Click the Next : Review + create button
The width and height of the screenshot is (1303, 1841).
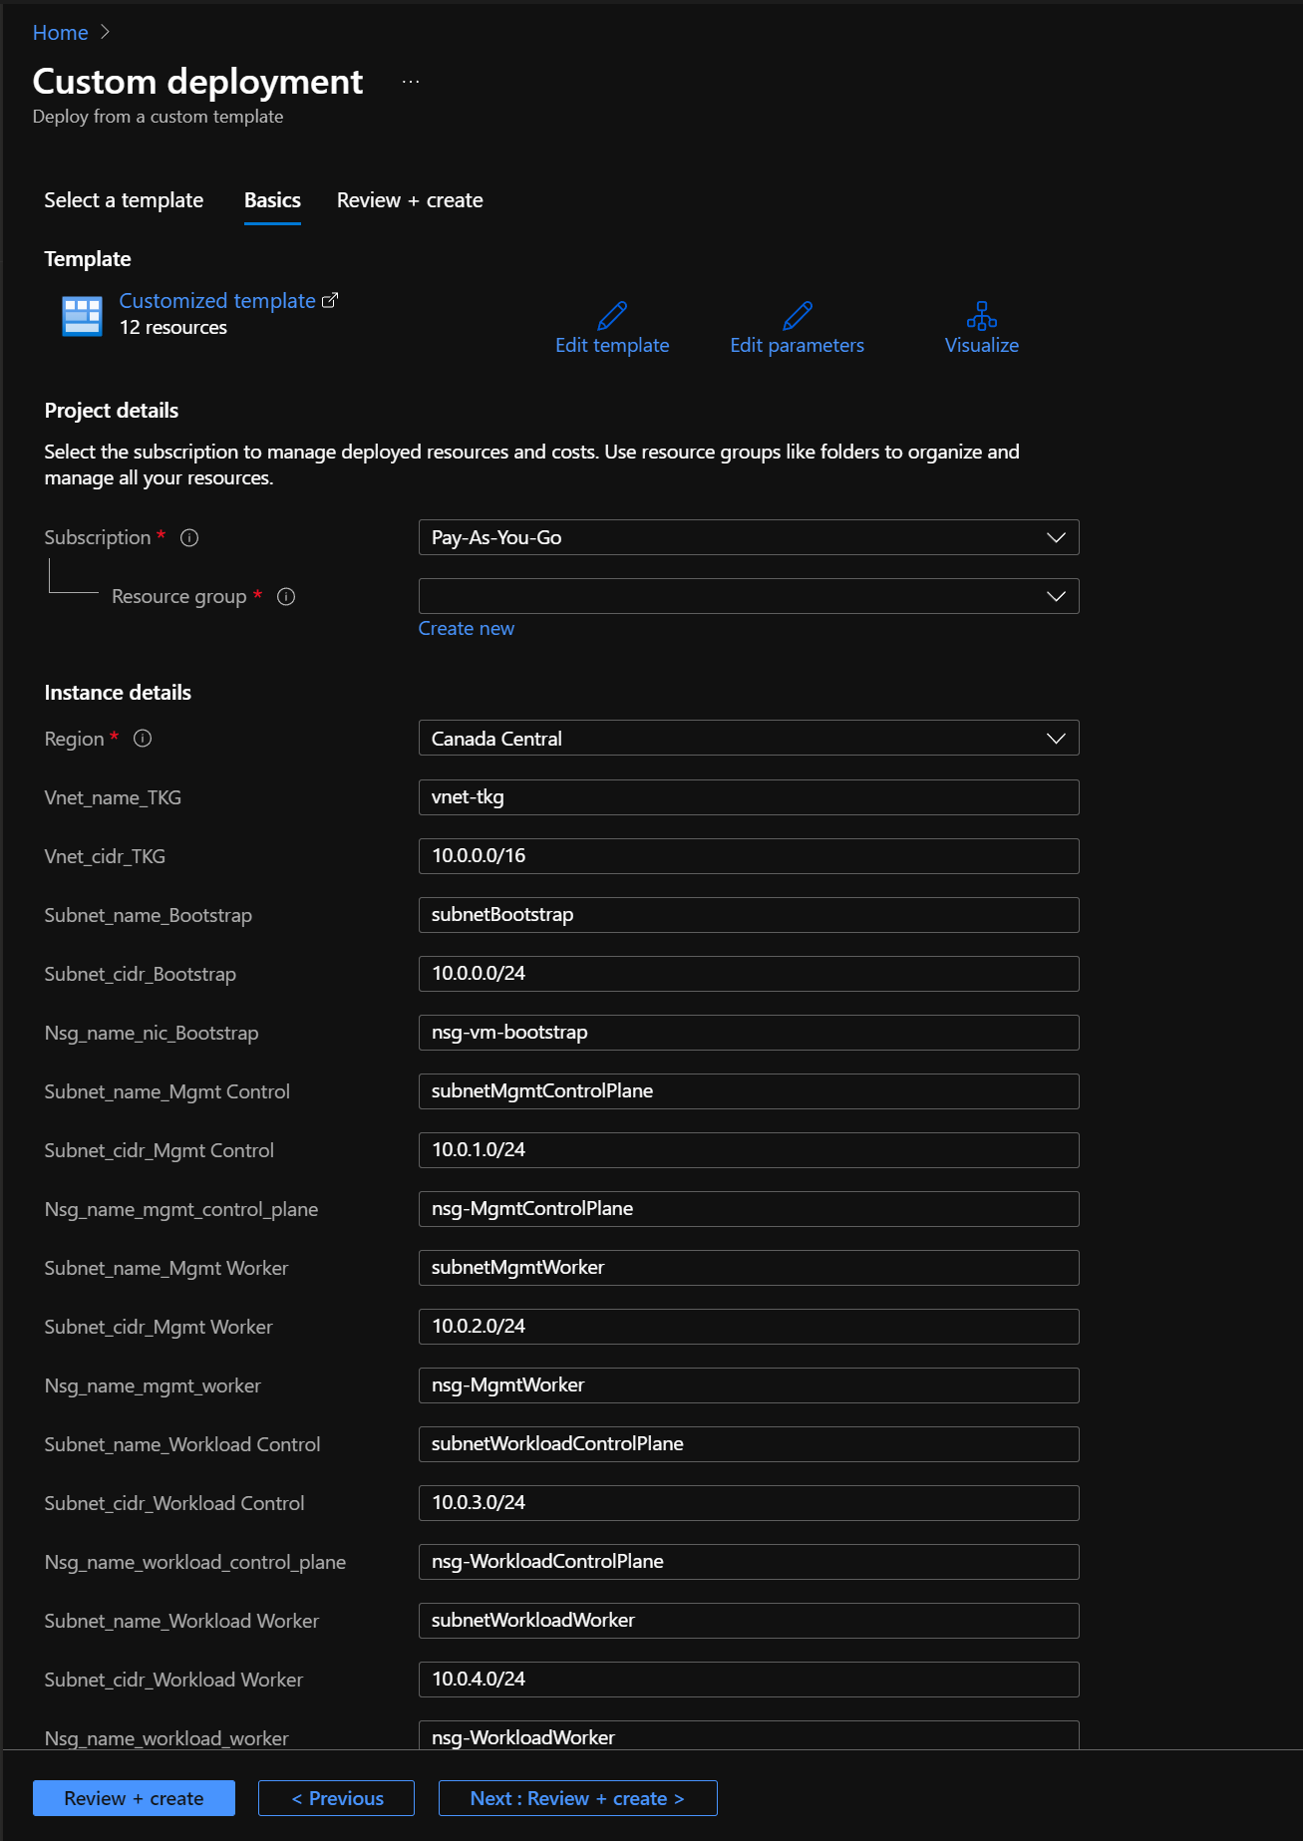578,1798
